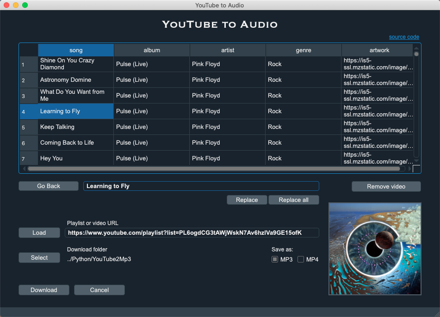Viewport: 440px width, 317px height.
Task: Select row number 2 header
Action: [x=29, y=80]
